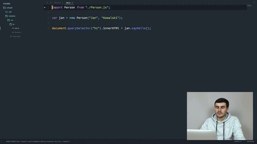Expand the dist folder in sidebar
The height and width of the screenshot is (144, 257).
pyautogui.click(x=10, y=12)
